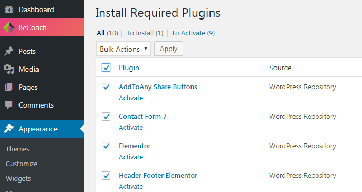The height and width of the screenshot is (192, 362).
Task: Click the Pages stacked-sheets icon
Action: coord(9,87)
